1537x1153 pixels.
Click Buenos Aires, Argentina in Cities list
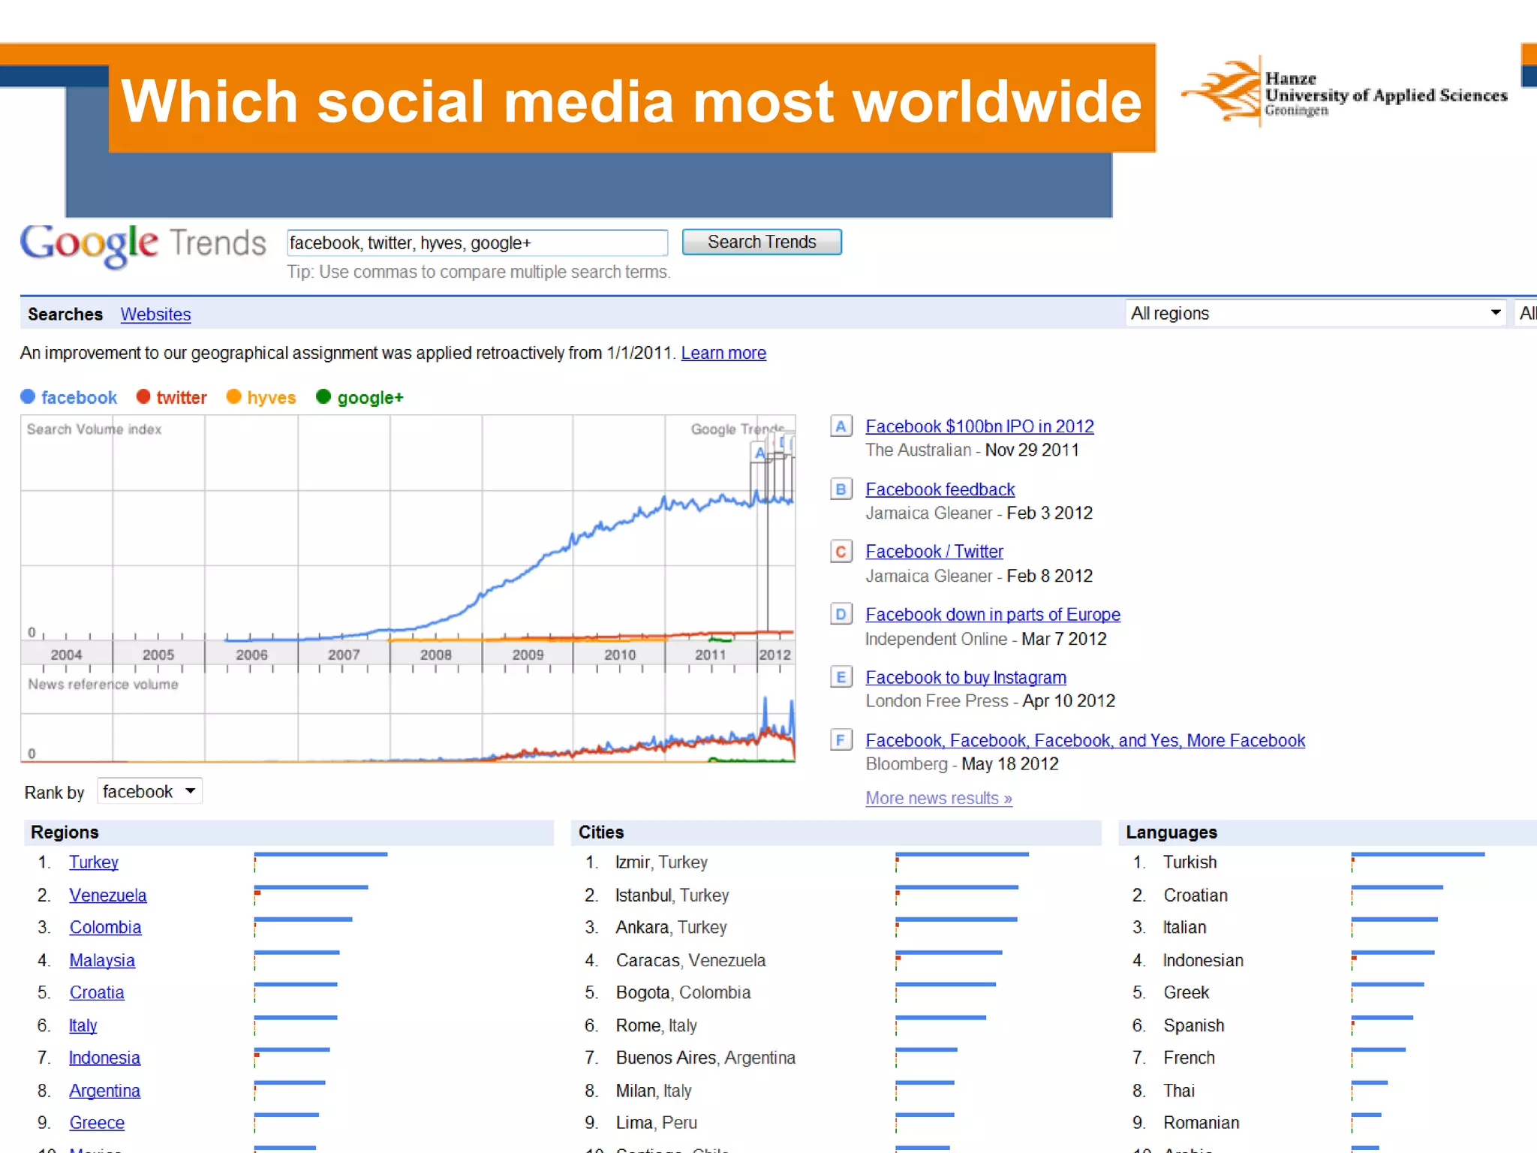(705, 1058)
